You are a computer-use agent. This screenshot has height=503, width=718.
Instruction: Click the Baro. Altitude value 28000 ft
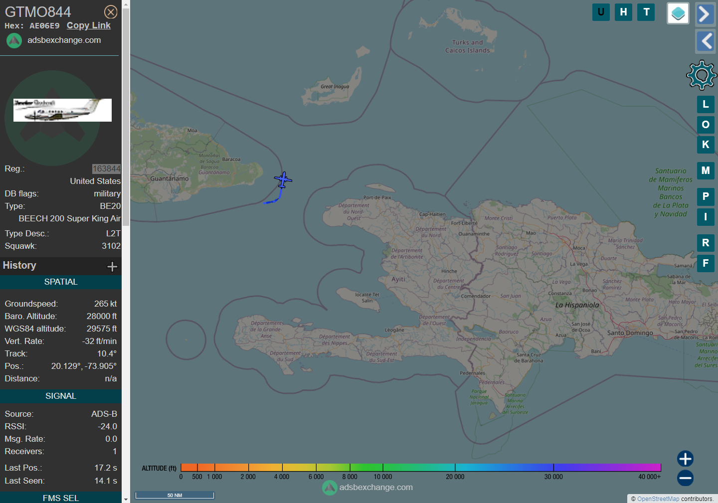[x=102, y=316]
